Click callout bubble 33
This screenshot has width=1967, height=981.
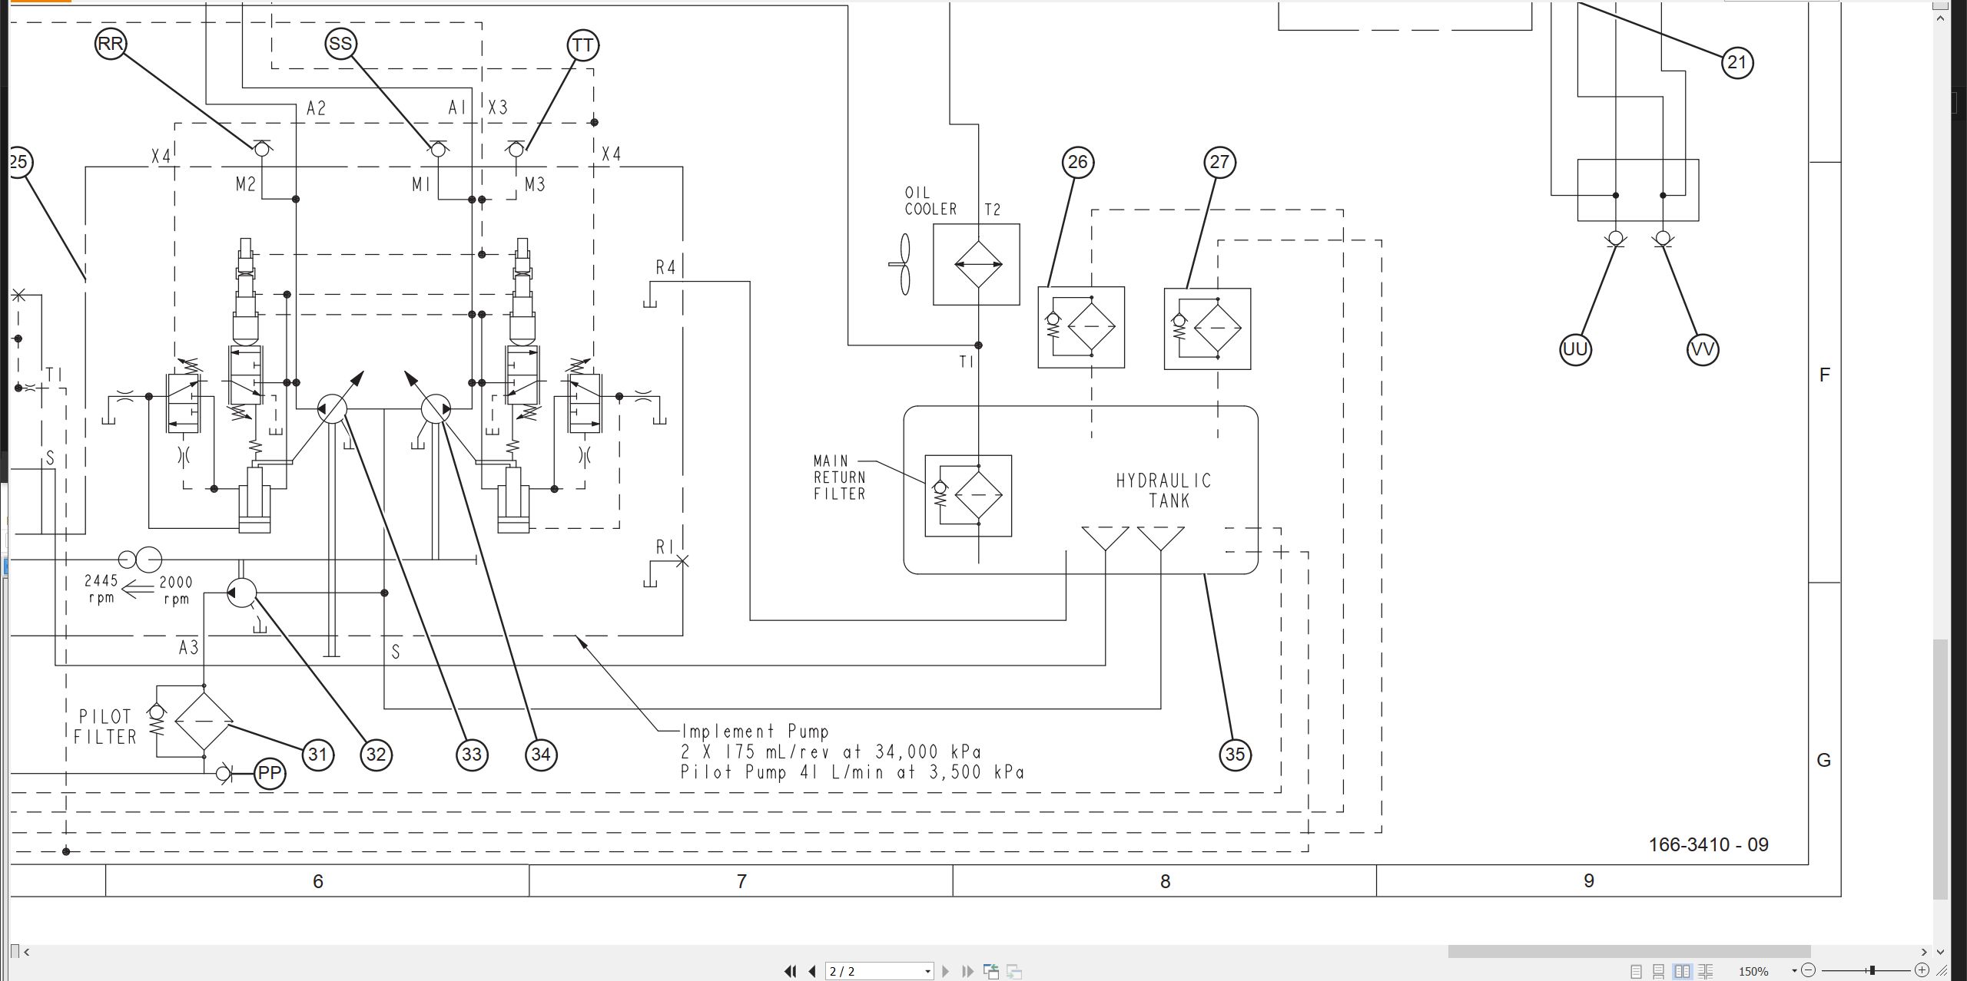pyautogui.click(x=472, y=755)
